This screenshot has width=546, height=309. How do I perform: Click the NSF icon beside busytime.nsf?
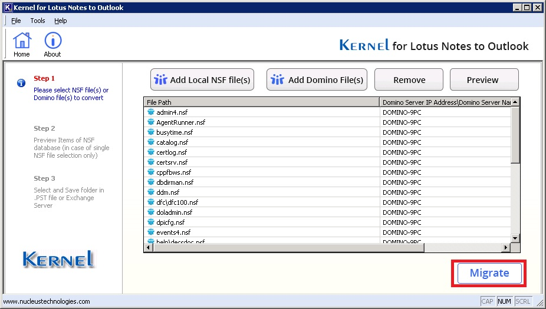151,132
